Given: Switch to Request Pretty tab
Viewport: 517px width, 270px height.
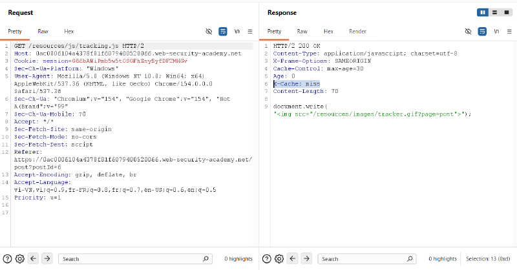Looking at the screenshot, I should [x=15, y=31].
